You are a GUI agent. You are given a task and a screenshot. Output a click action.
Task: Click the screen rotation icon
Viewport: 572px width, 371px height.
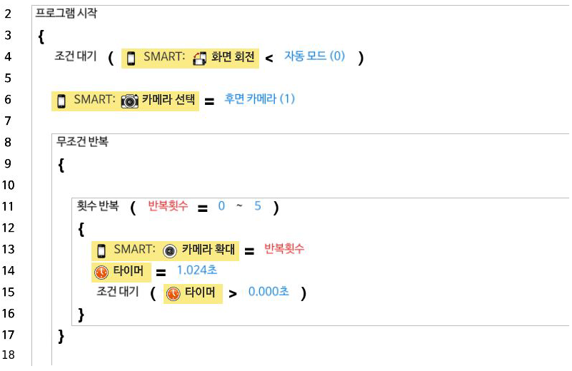[x=201, y=59]
